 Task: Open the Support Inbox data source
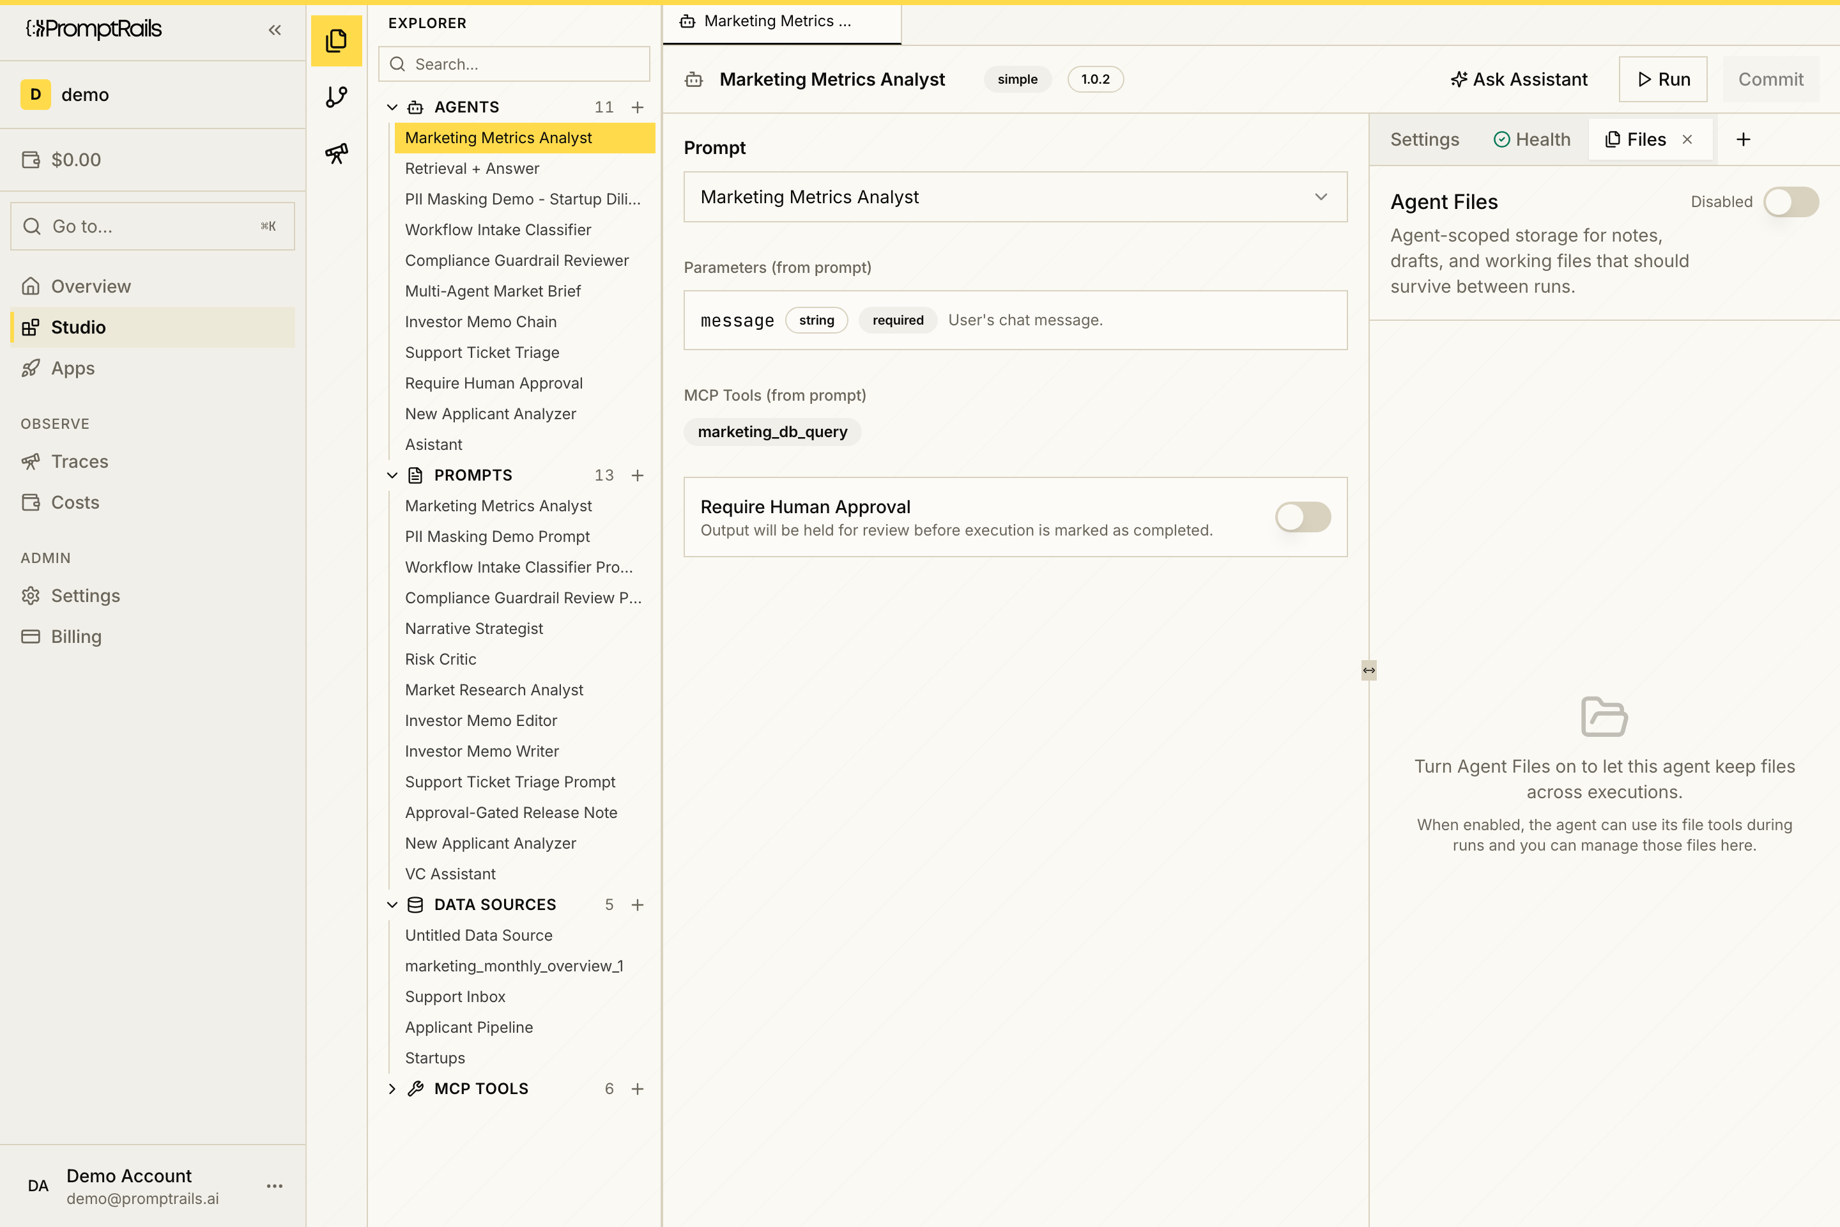pos(524,997)
